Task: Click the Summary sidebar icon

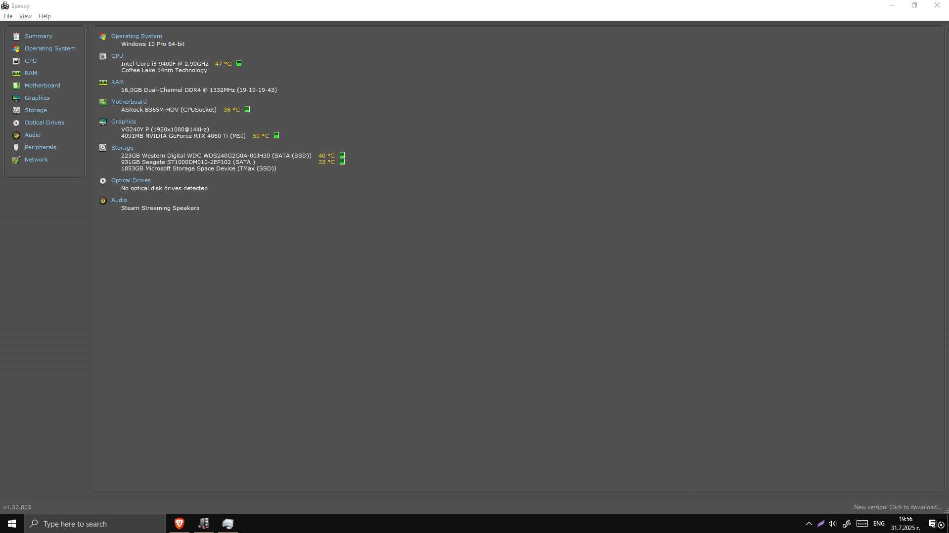Action: pos(16,36)
